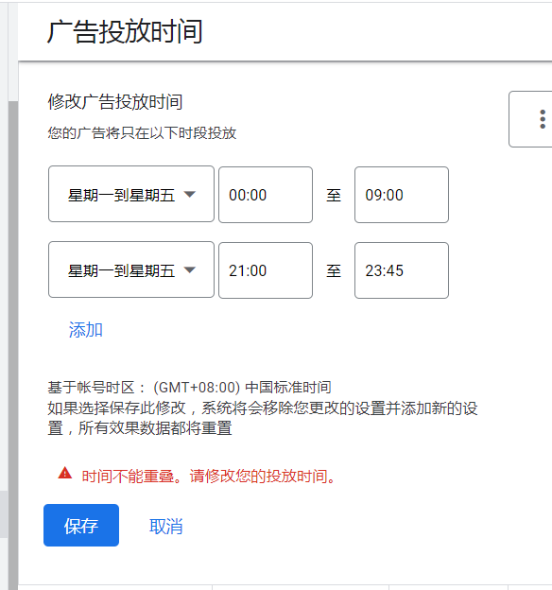Click the first row's dropdown arrow
Screen dimensions: 552x590
tap(190, 194)
